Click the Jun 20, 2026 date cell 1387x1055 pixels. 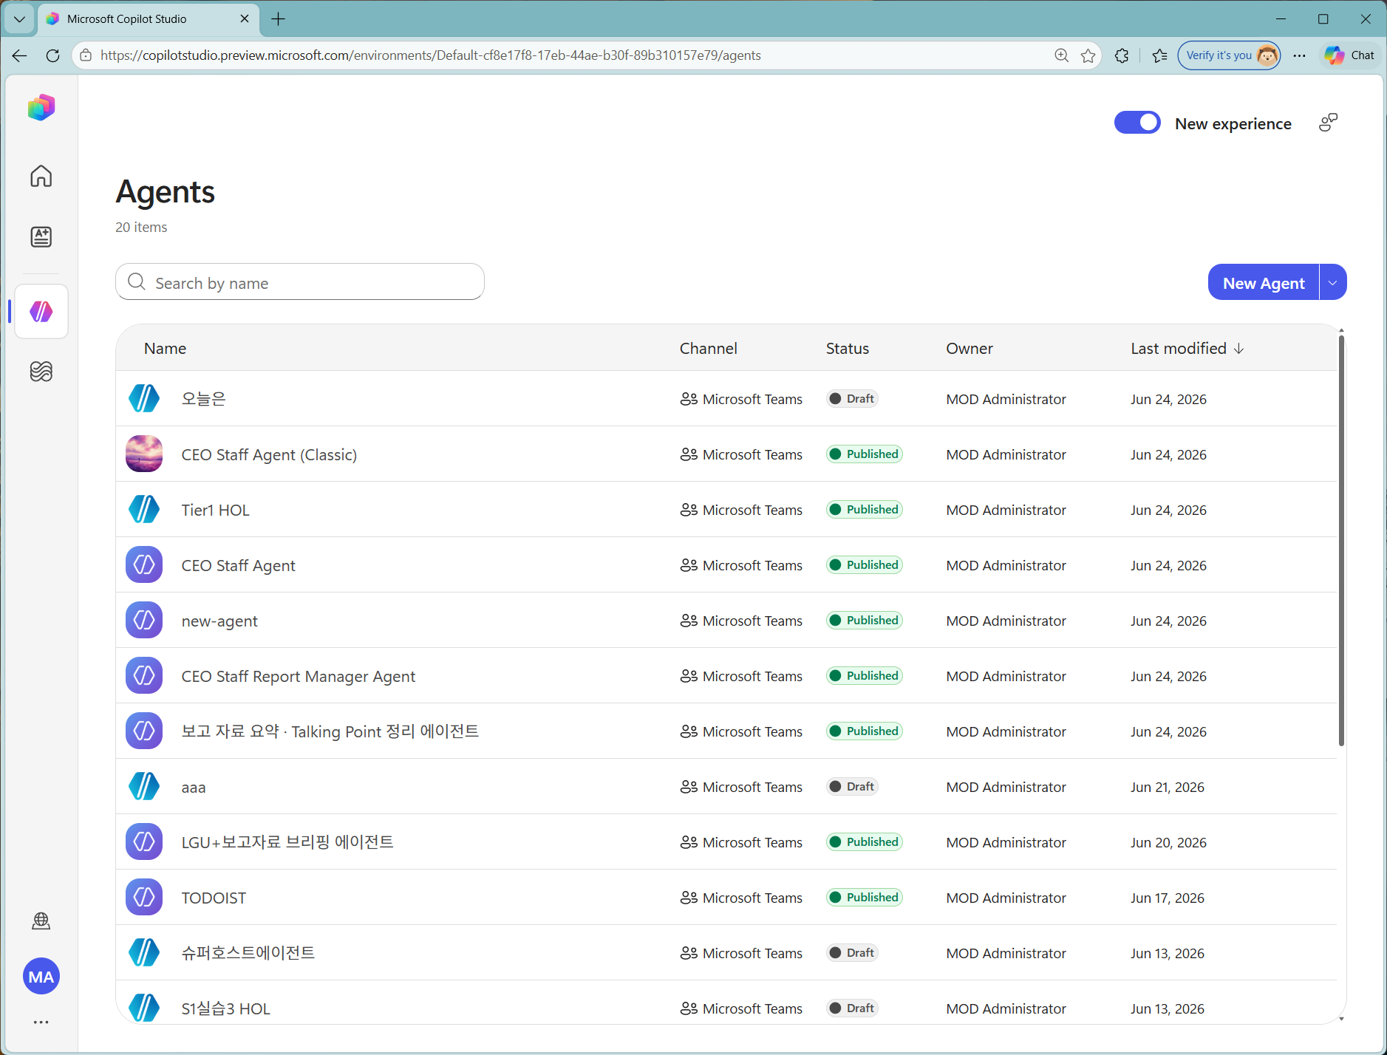point(1168,843)
